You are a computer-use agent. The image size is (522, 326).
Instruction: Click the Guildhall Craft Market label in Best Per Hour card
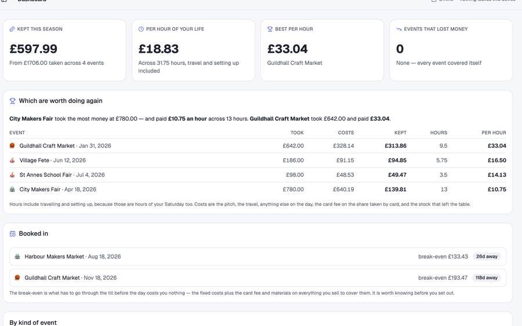click(x=295, y=63)
